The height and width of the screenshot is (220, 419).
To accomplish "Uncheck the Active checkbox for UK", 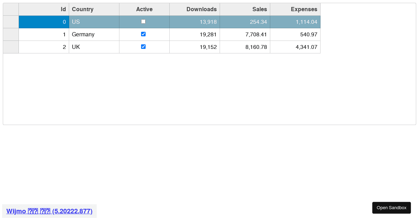I will (143, 47).
